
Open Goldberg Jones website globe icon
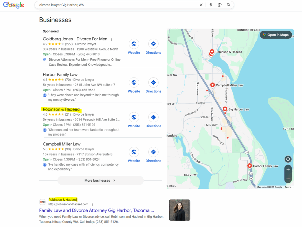[134, 44]
